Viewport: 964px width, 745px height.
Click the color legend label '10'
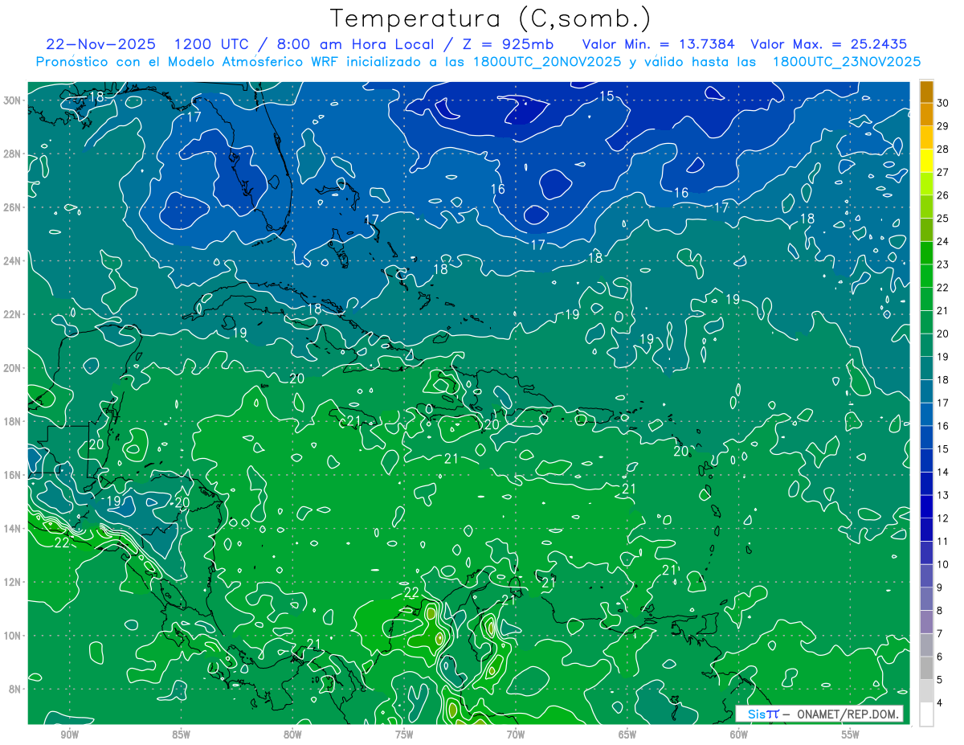943,565
